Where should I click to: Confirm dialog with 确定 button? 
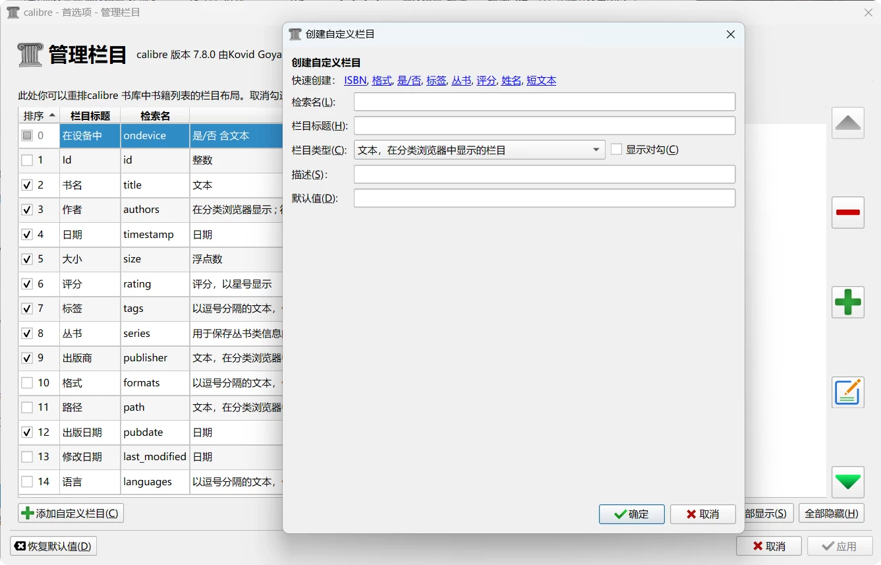click(631, 514)
